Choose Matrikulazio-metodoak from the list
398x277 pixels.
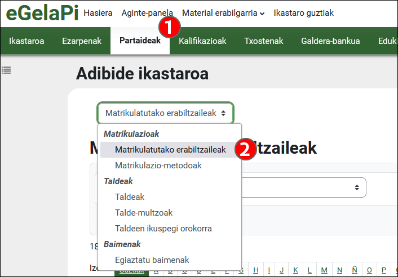tap(158, 166)
